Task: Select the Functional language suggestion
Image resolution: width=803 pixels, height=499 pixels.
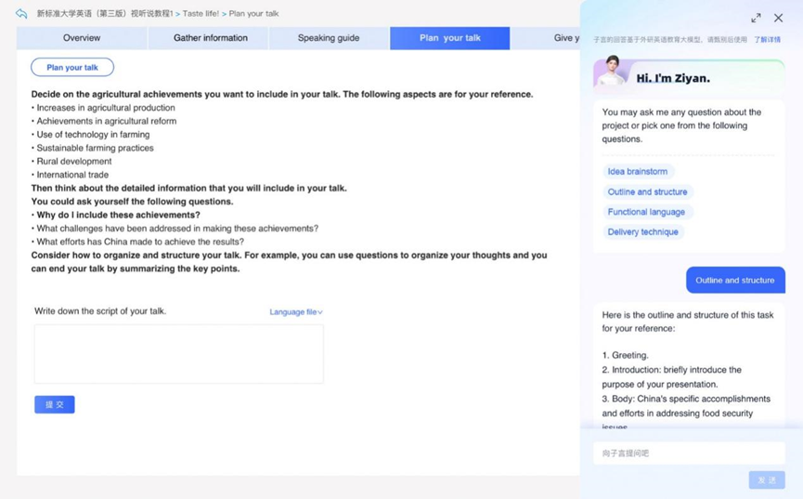Action: (646, 212)
